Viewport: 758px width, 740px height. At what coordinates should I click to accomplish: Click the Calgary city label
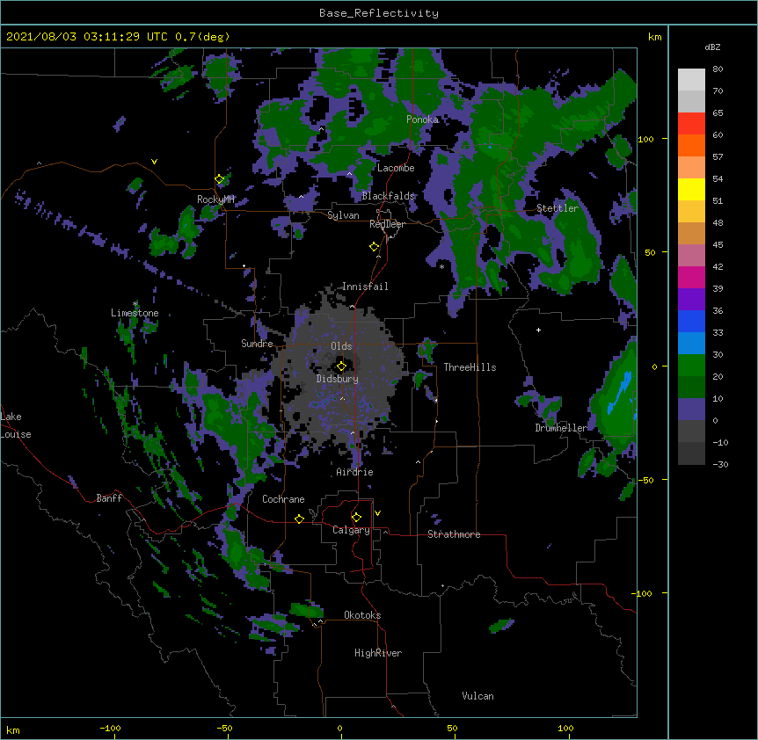click(x=352, y=530)
